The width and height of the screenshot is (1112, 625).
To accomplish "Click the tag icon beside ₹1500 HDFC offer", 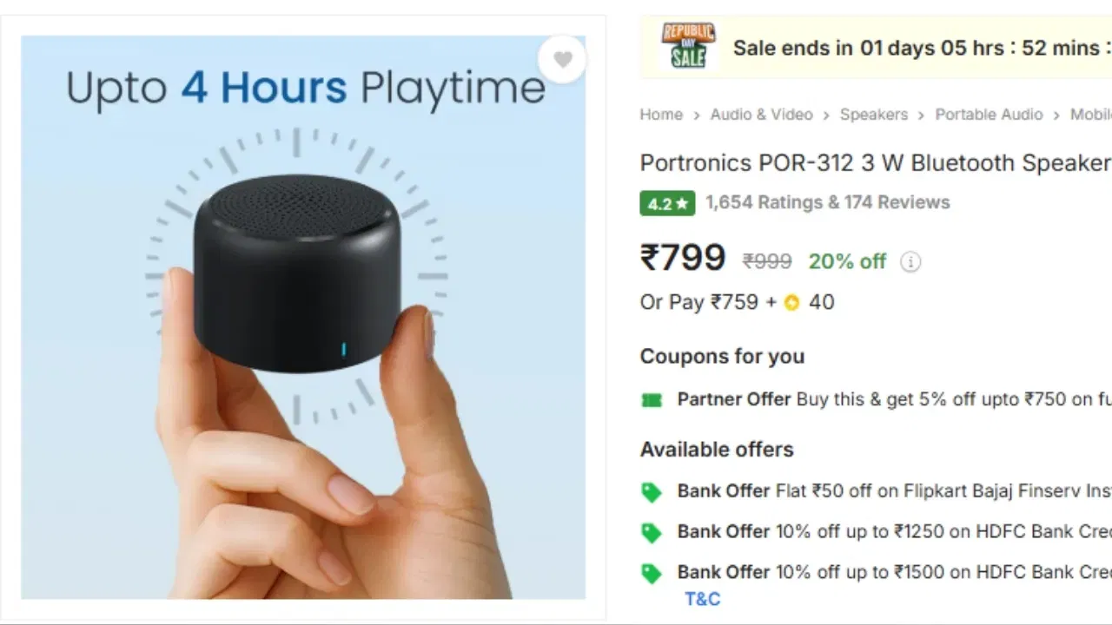I will [x=652, y=572].
